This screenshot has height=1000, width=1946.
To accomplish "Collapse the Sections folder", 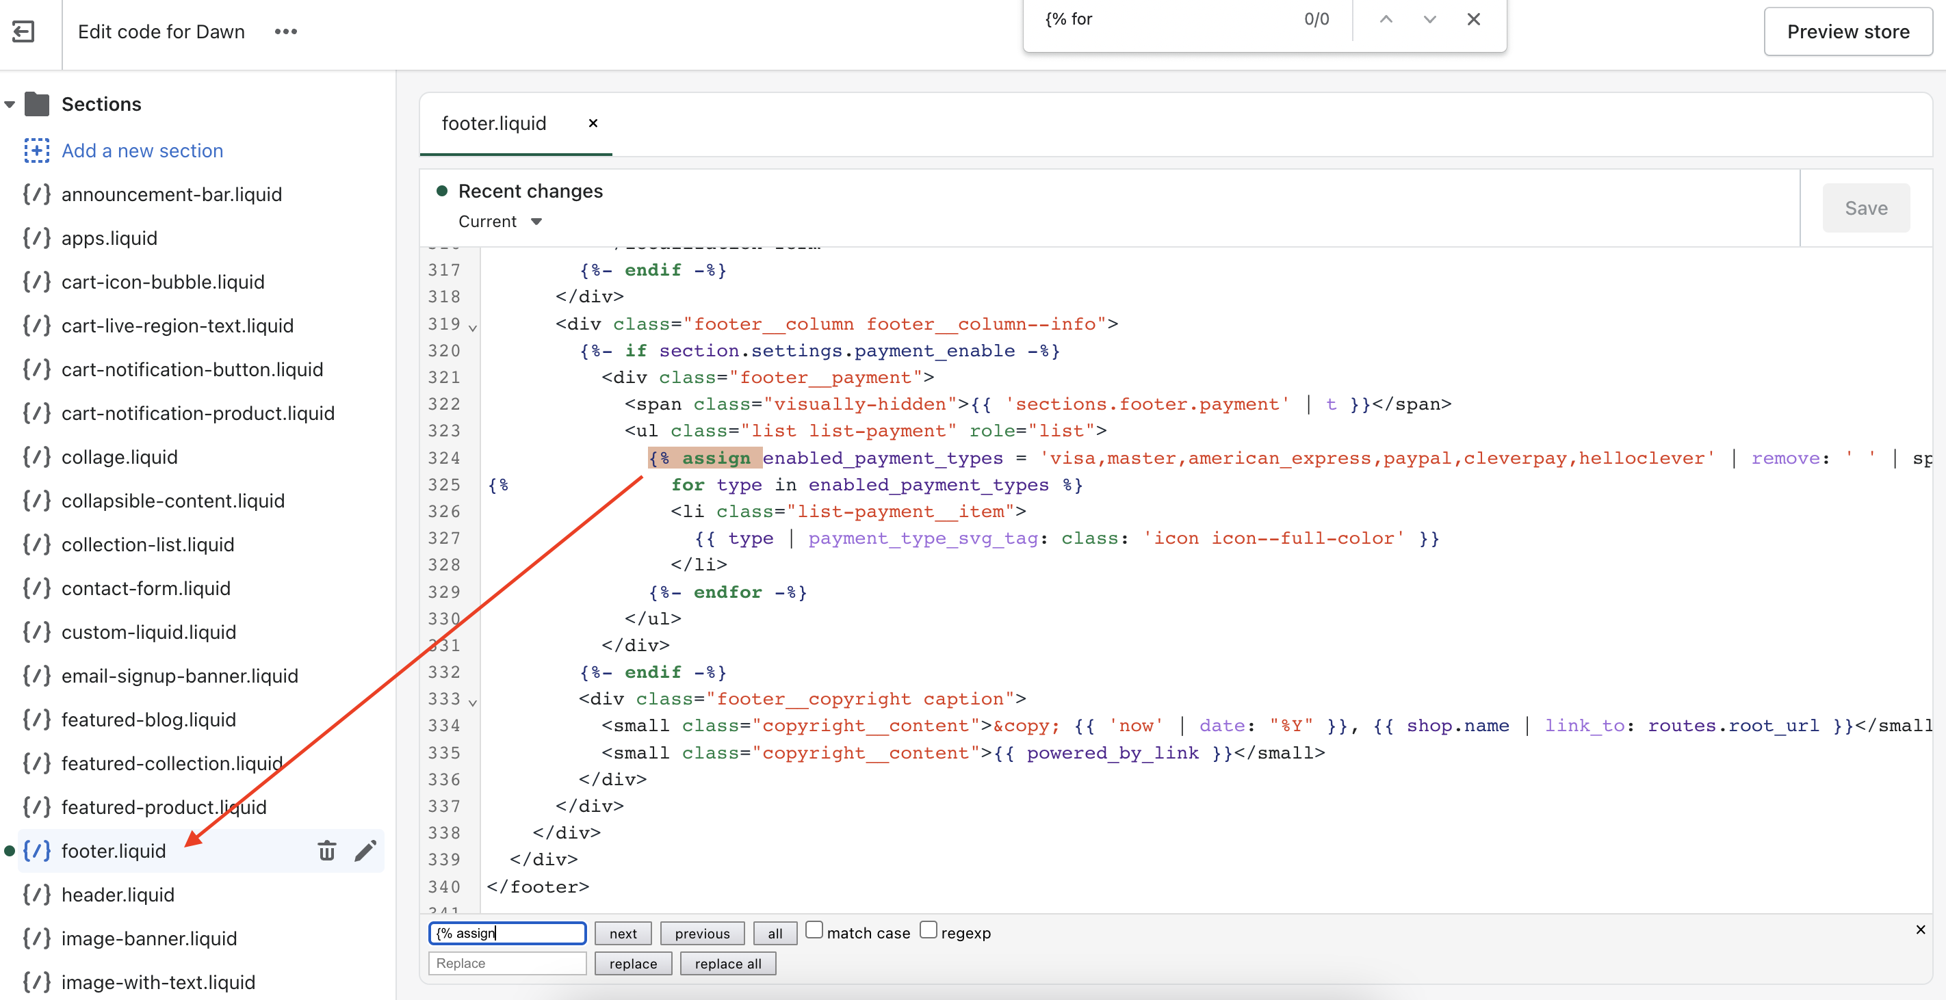I will (x=10, y=104).
